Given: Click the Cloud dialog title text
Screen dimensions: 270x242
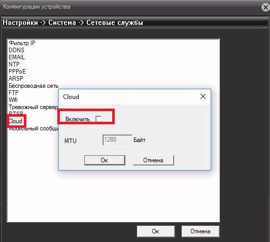Looking at the screenshot, I should click(71, 97).
